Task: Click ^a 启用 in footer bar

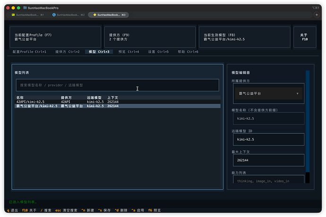Action: click(137, 210)
